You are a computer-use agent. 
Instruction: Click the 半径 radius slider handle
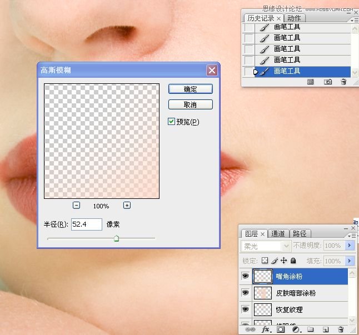coord(116,238)
